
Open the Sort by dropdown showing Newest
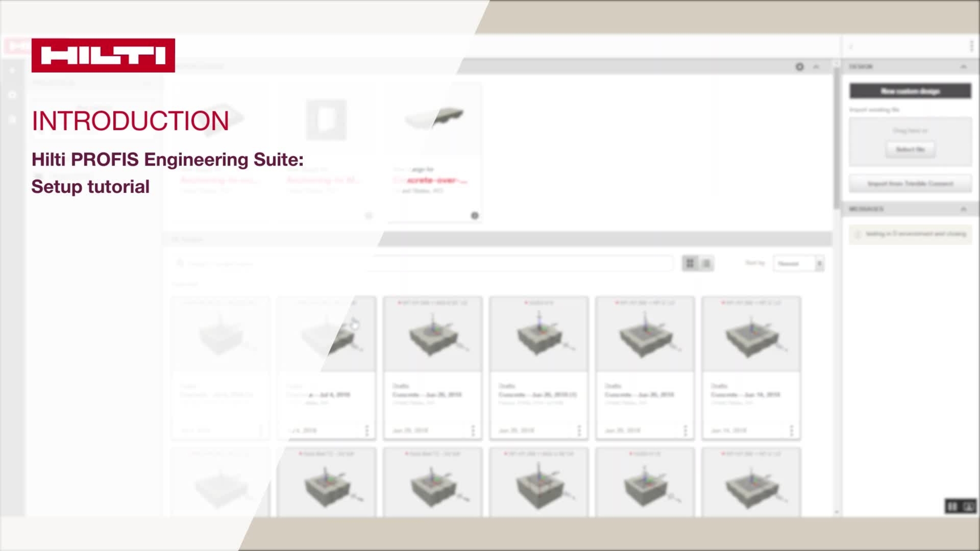[800, 263]
